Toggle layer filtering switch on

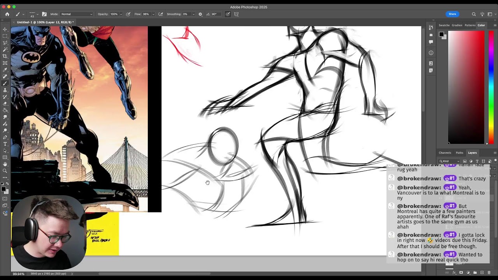click(x=495, y=161)
